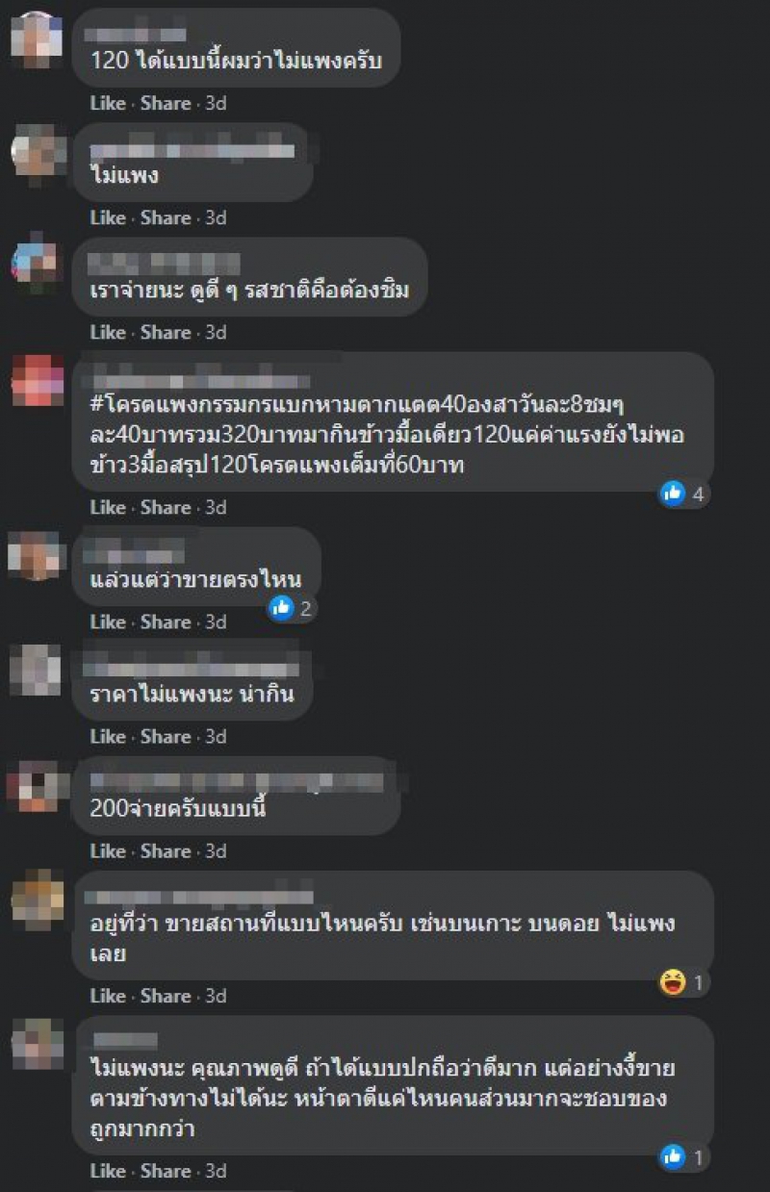The height and width of the screenshot is (1192, 770).
Task: Like the comment '120 ได้แบบนี้ผมว่าไม่แพงครับ'
Action: pos(108,103)
